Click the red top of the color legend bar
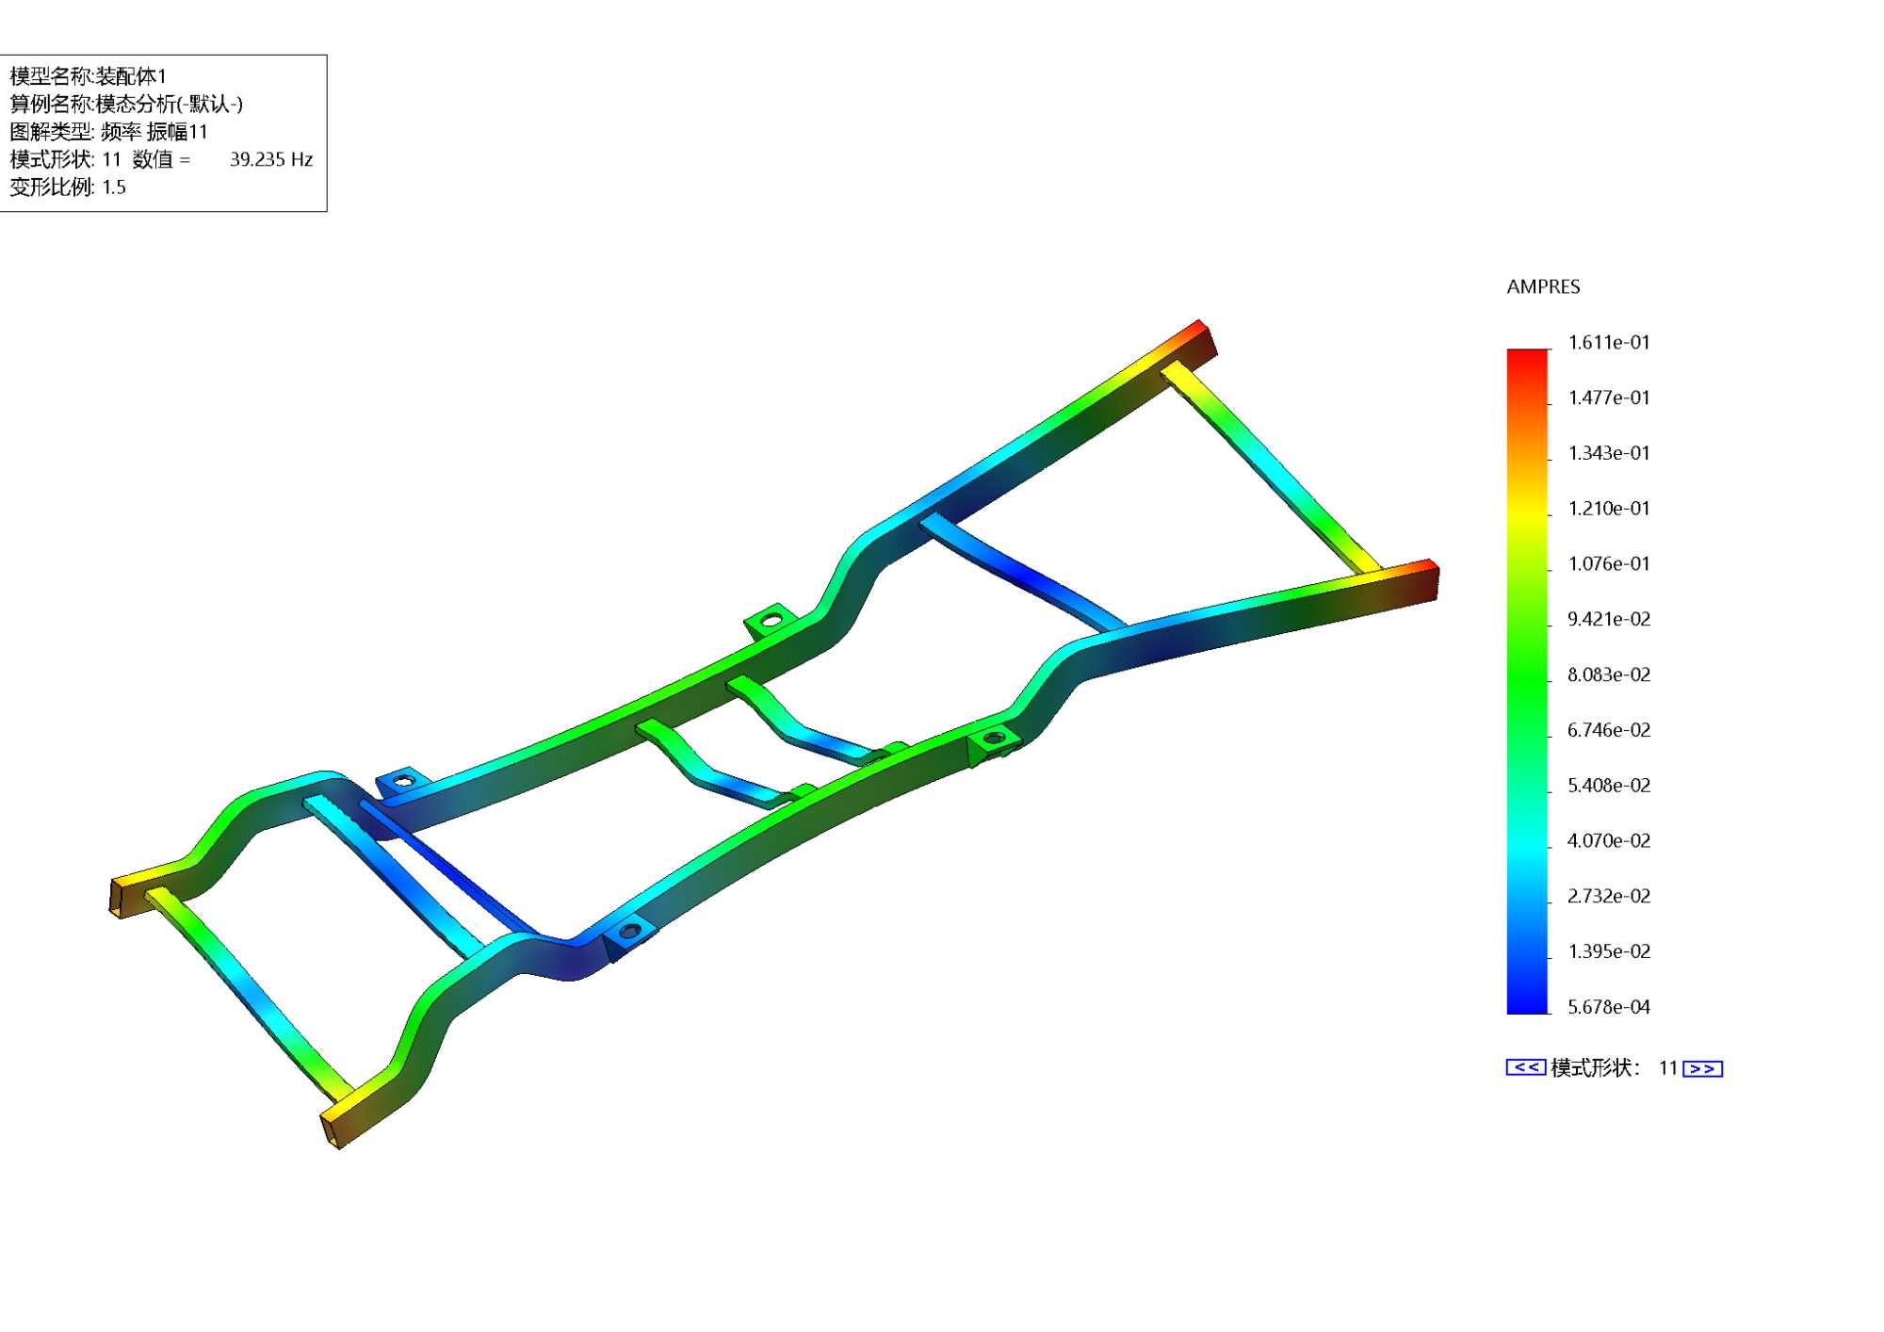This screenshot has height=1332, width=1884. 1527,358
